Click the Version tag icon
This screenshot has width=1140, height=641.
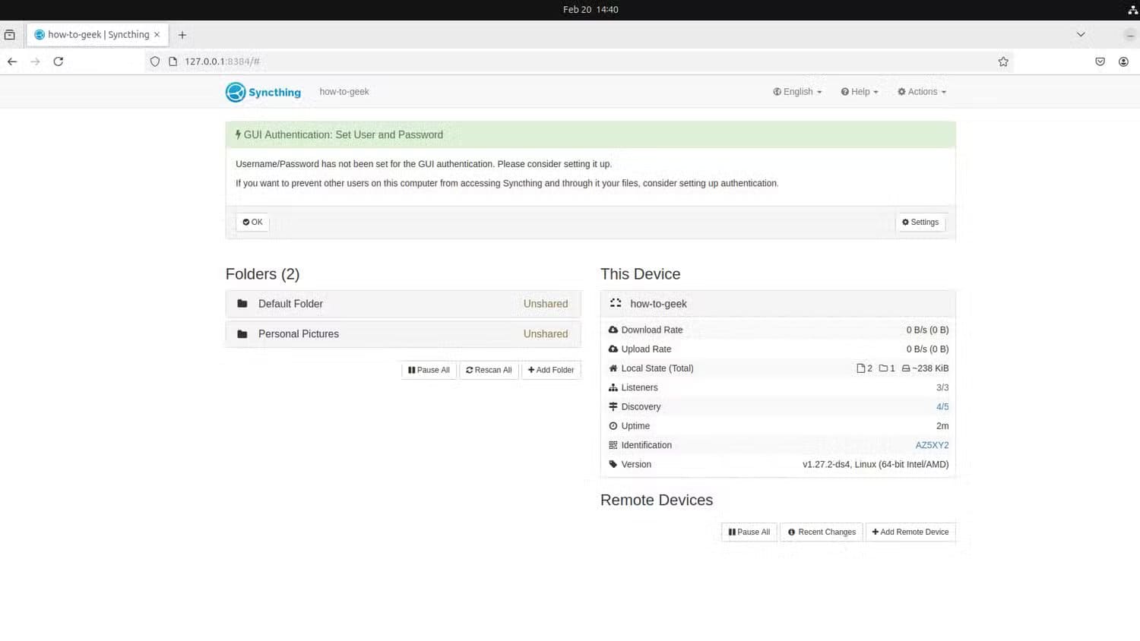click(613, 464)
